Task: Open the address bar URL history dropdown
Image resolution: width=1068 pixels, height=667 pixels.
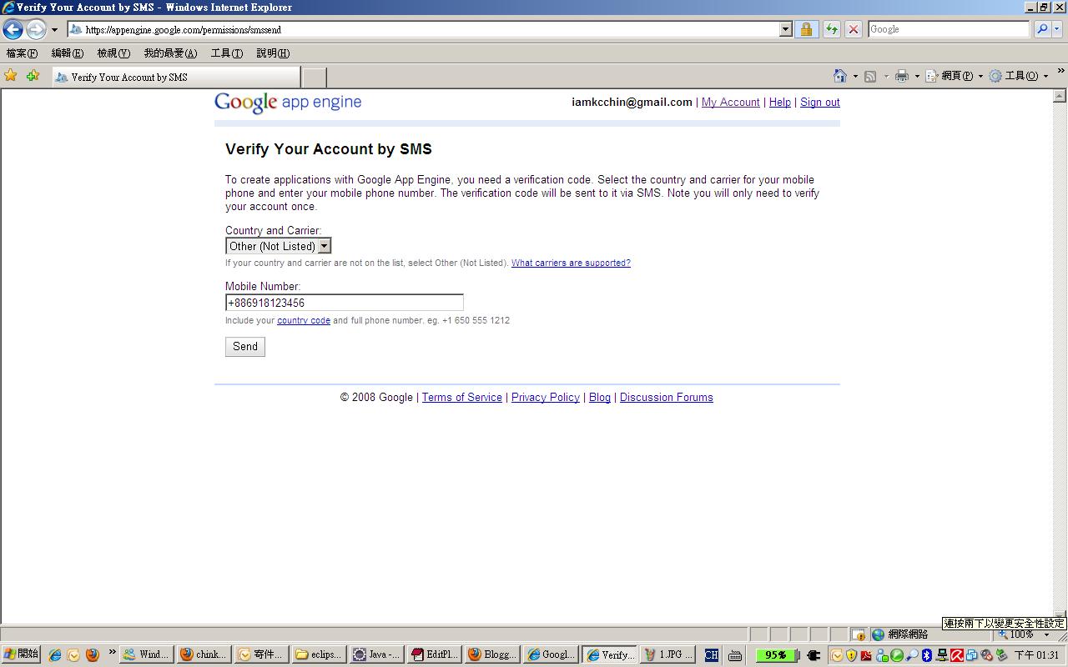Action: (785, 29)
